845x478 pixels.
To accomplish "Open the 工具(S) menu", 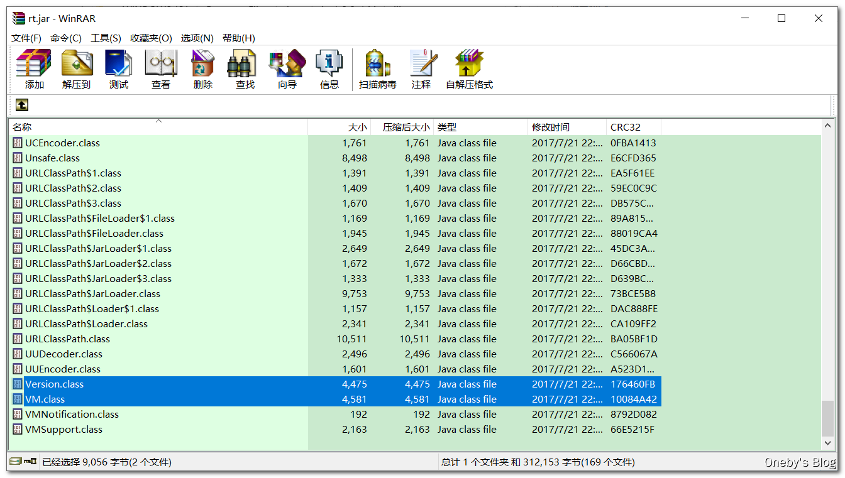I will click(x=106, y=38).
